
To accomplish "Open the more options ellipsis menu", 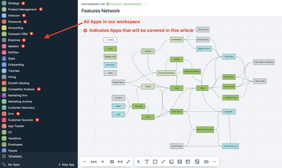I will click(215, 162).
